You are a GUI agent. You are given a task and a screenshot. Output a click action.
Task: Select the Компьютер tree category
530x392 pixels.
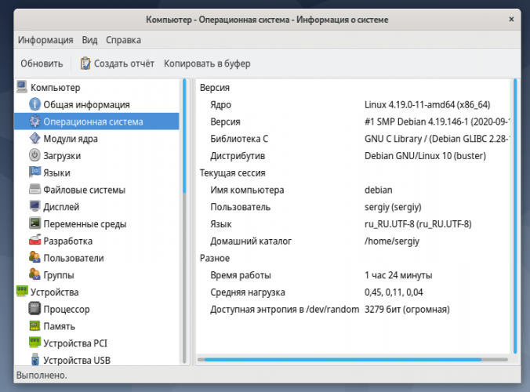coord(55,87)
